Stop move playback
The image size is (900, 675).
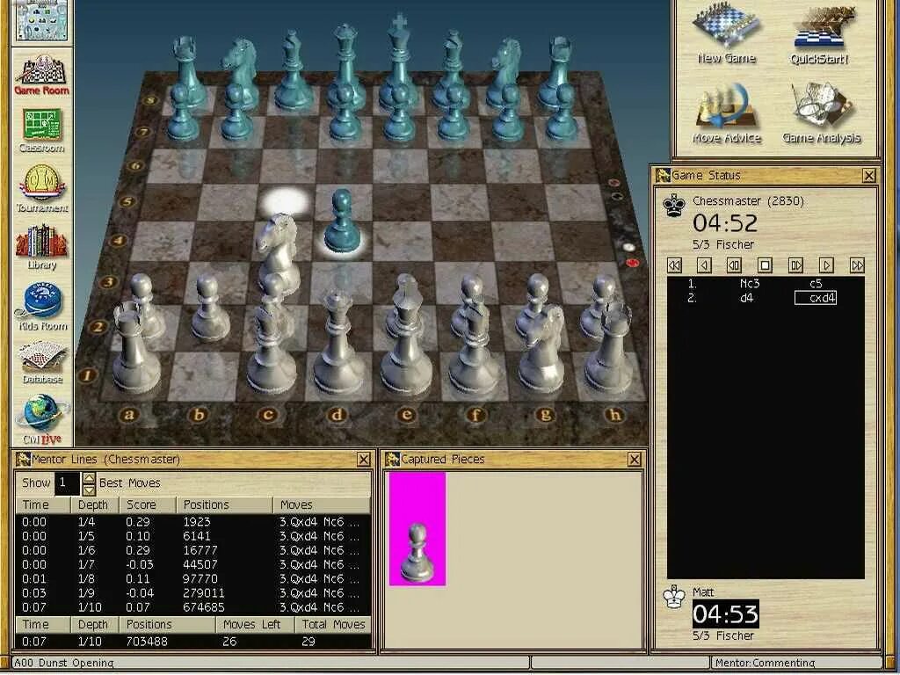tap(766, 265)
